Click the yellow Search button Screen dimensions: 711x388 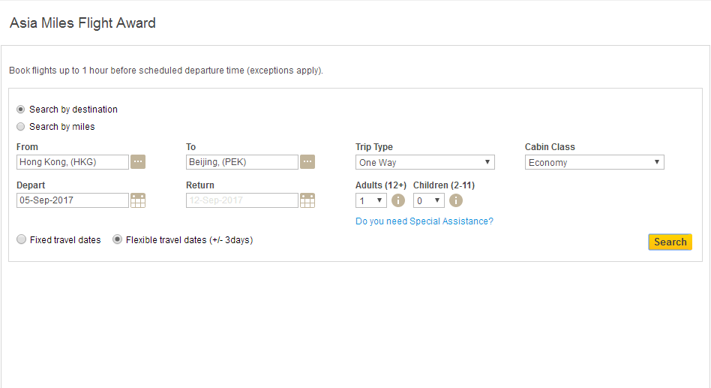(x=670, y=242)
